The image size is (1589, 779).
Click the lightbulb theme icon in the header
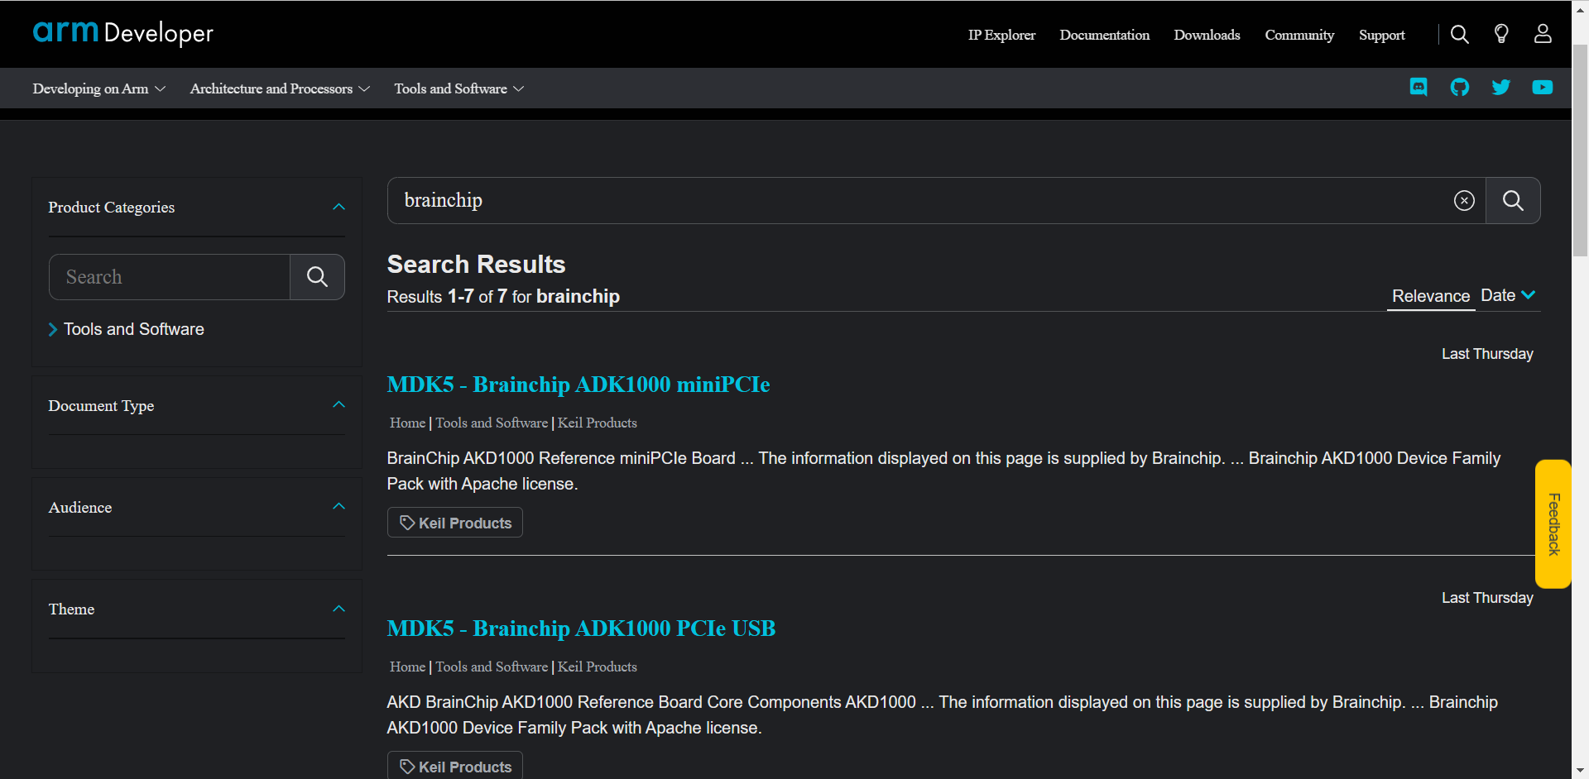pyautogui.click(x=1501, y=34)
